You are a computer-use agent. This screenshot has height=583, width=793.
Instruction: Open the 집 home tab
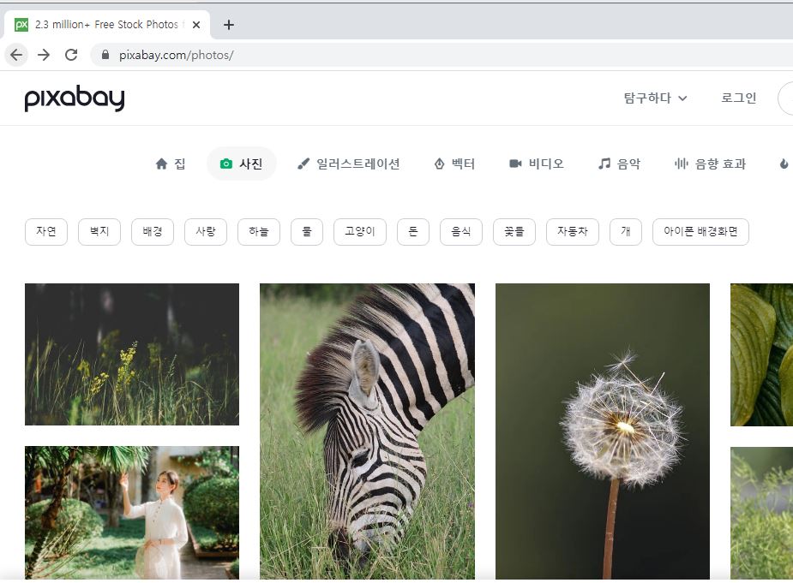171,164
